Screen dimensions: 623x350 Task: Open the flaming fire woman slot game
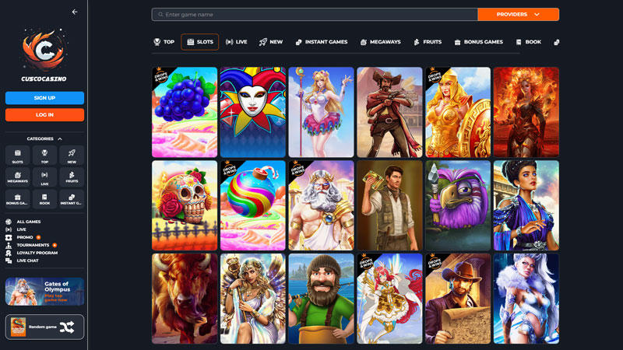pyautogui.click(x=526, y=112)
